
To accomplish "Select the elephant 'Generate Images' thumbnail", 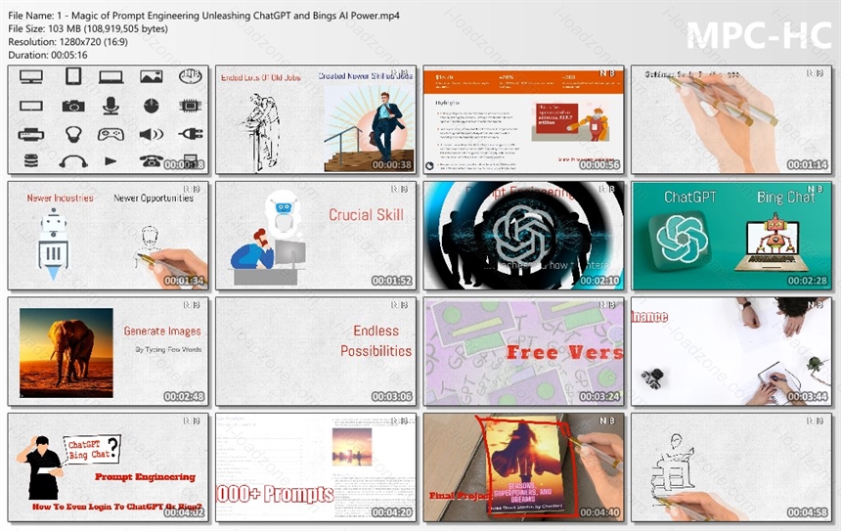I will coord(109,351).
